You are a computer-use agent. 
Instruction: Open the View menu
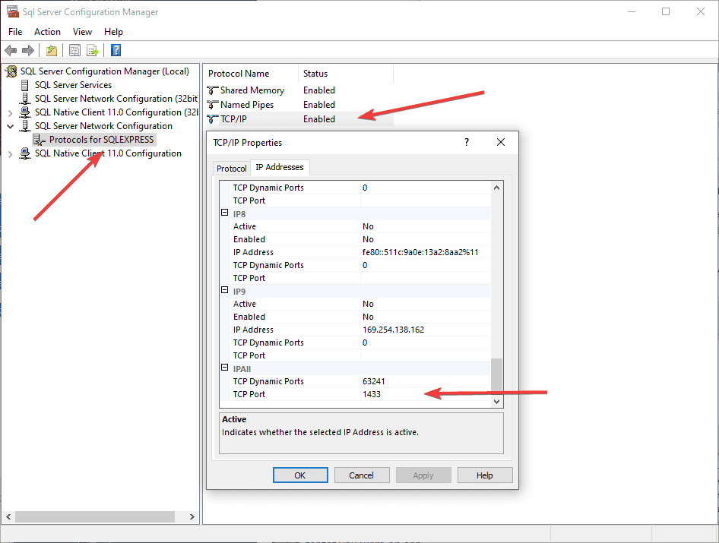click(82, 32)
